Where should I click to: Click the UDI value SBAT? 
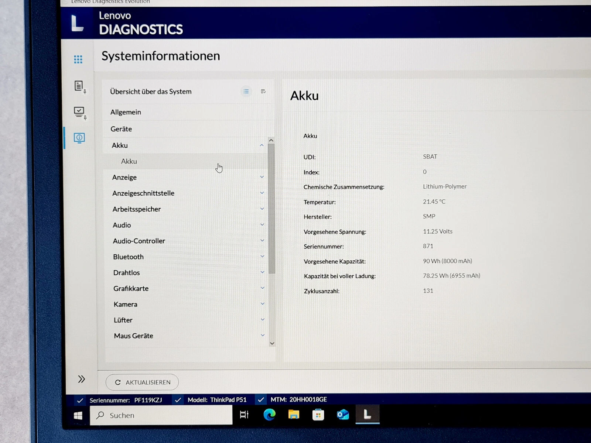coord(430,157)
